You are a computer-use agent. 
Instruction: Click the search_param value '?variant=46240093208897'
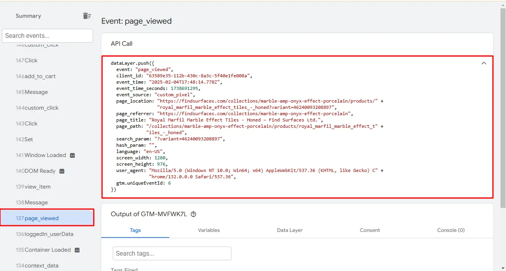click(x=190, y=139)
